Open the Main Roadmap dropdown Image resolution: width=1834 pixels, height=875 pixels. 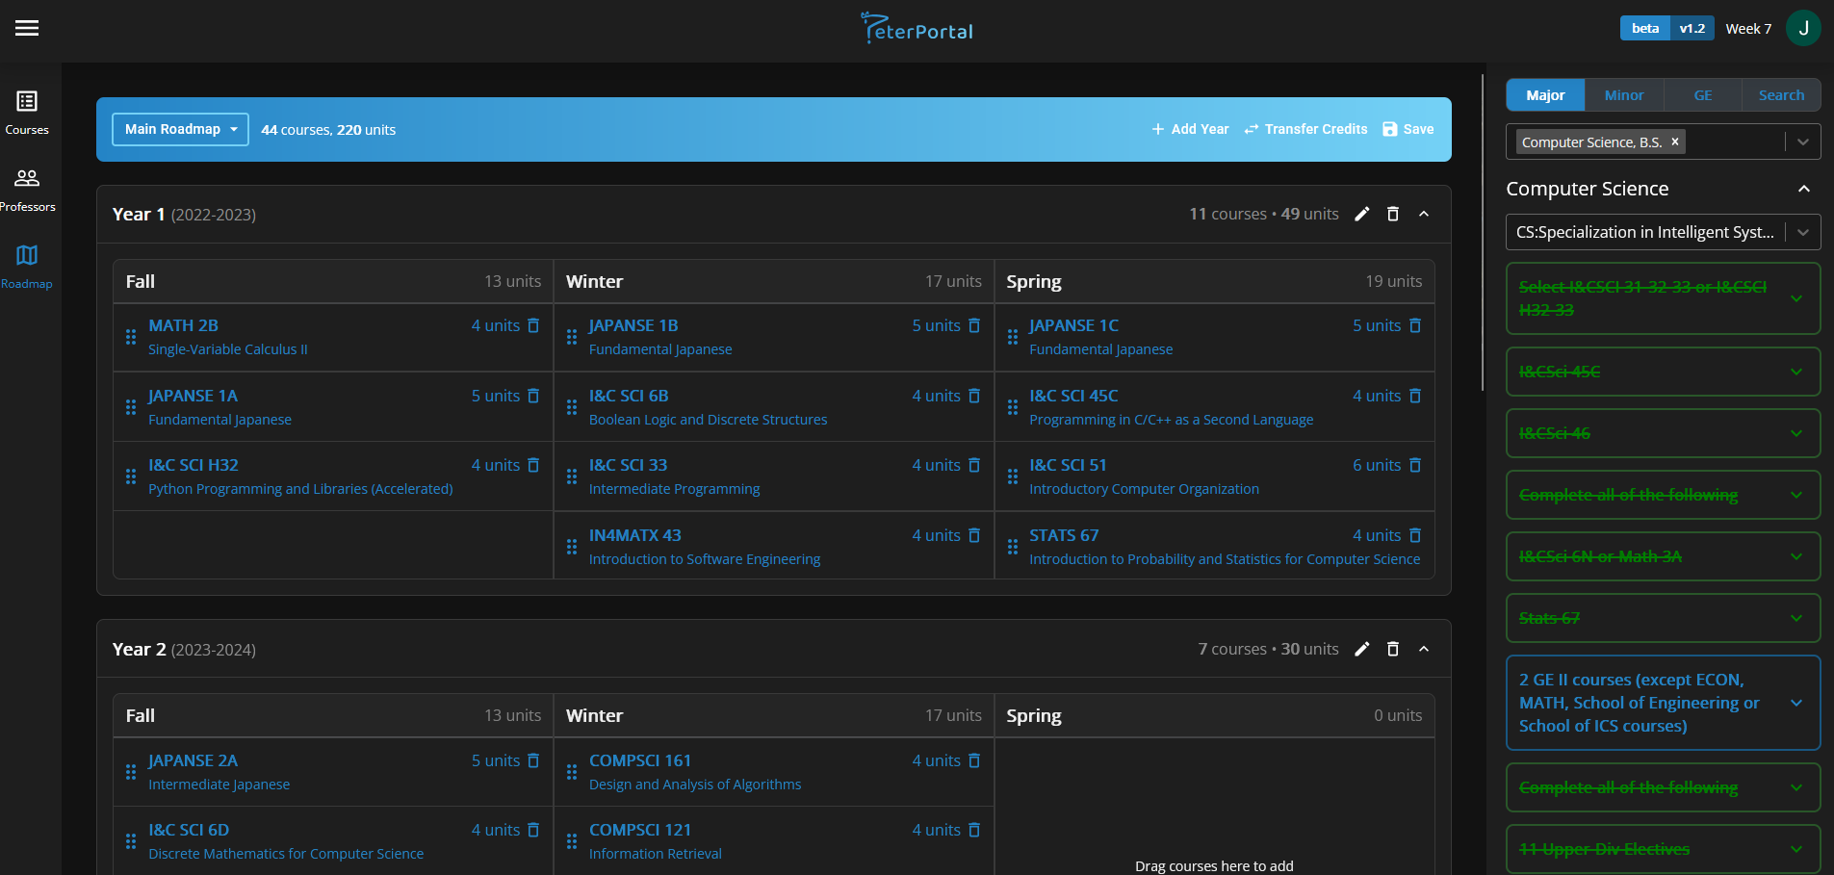click(x=180, y=129)
